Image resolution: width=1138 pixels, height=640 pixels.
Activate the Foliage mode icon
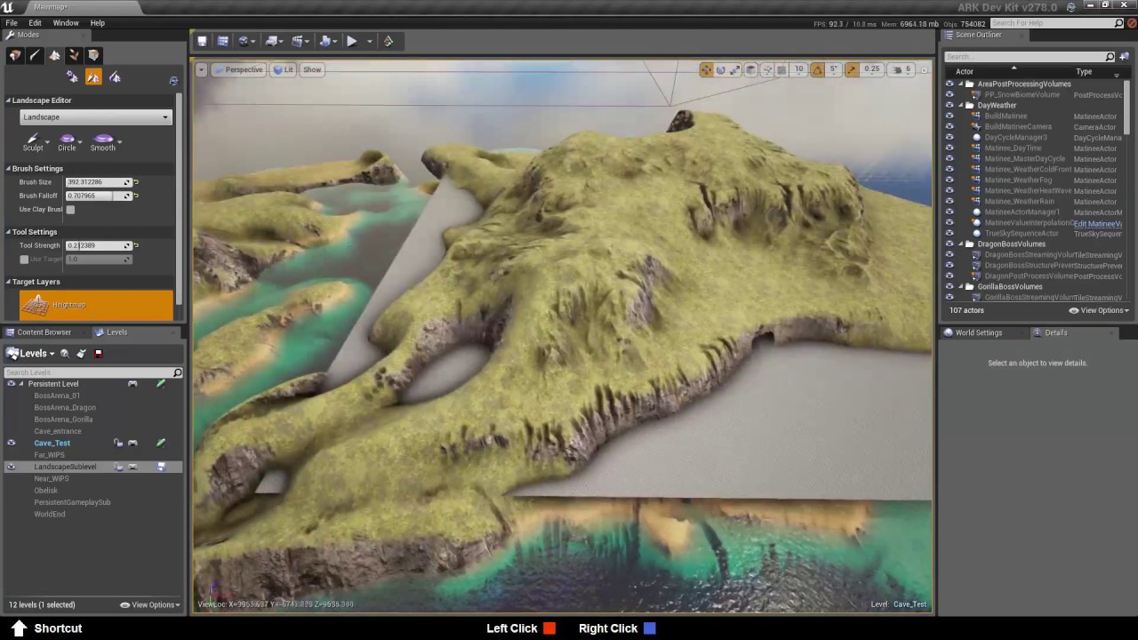coord(74,55)
